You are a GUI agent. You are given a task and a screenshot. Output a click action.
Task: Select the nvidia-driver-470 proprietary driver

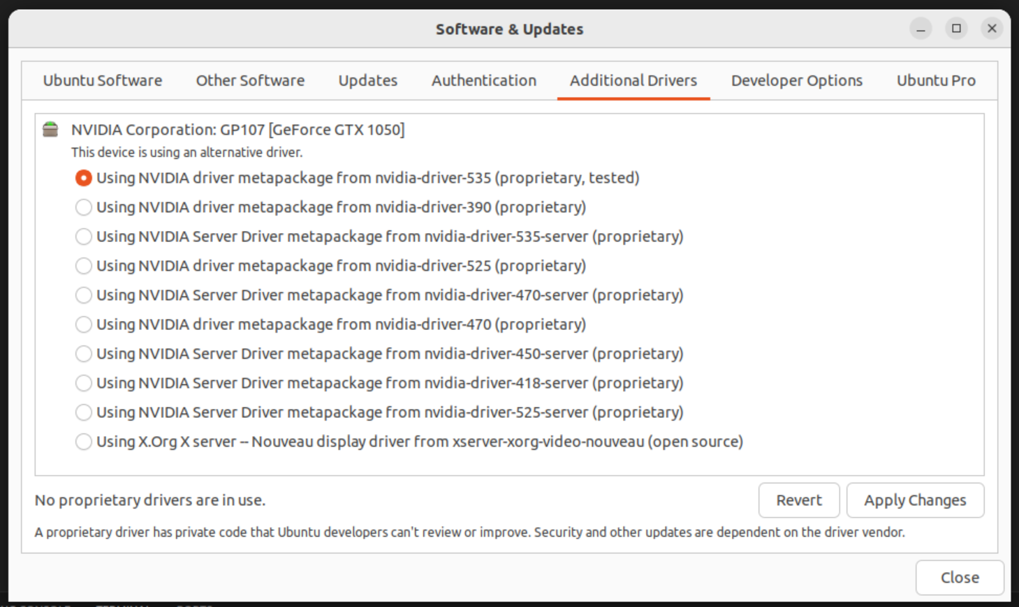pyautogui.click(x=84, y=325)
